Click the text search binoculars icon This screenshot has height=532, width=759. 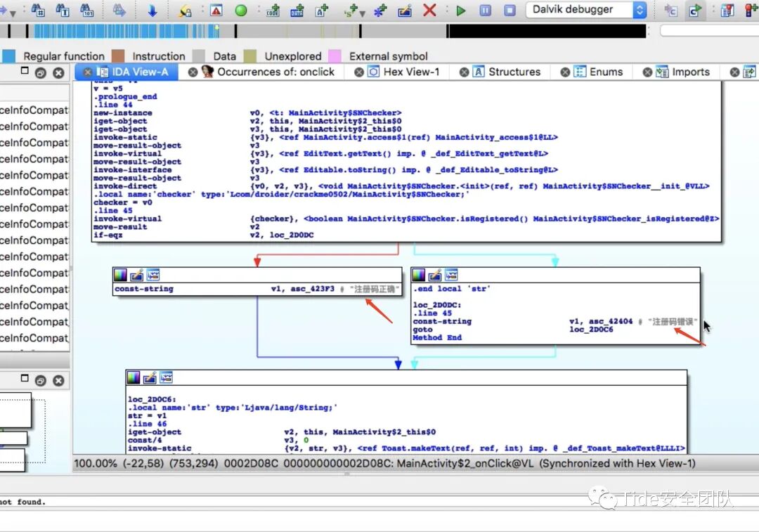(x=62, y=10)
